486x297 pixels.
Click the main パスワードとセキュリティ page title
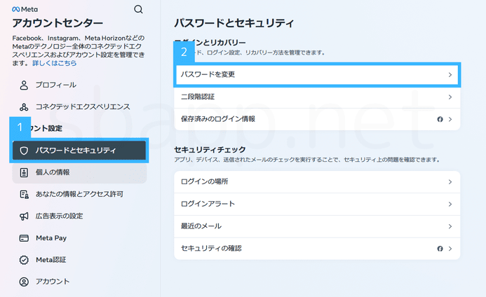coord(234,23)
